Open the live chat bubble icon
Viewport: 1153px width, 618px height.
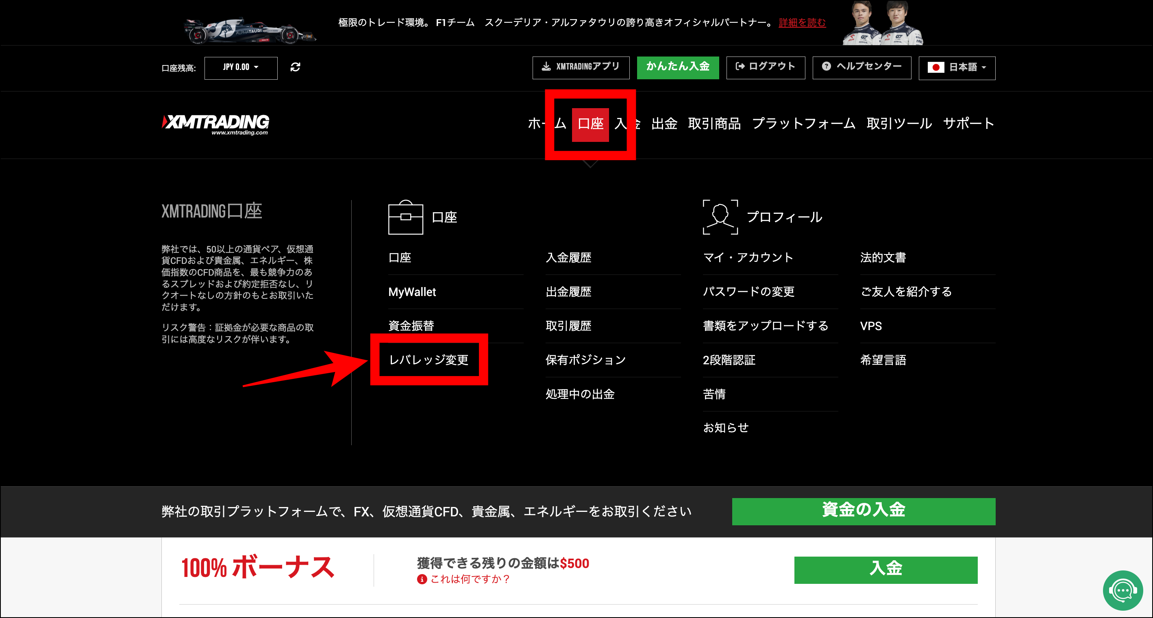click(1123, 590)
